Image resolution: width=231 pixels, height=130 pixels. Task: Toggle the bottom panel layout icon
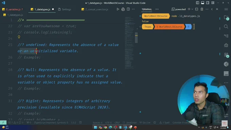pos(202,3)
